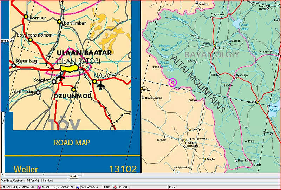The height and width of the screenshot is (190, 281).
Task: Click the 'Dayan Nuur' lake label
Action: pos(164,64)
